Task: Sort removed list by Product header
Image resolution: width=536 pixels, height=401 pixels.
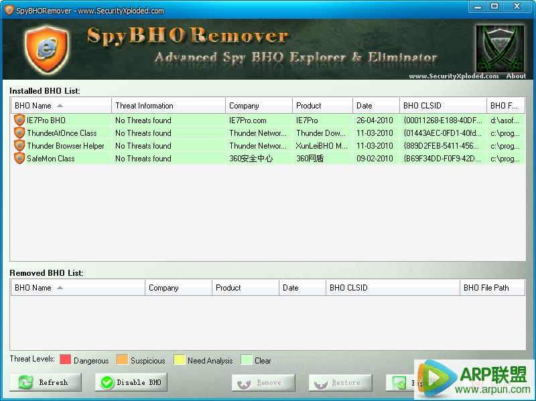Action: click(245, 288)
